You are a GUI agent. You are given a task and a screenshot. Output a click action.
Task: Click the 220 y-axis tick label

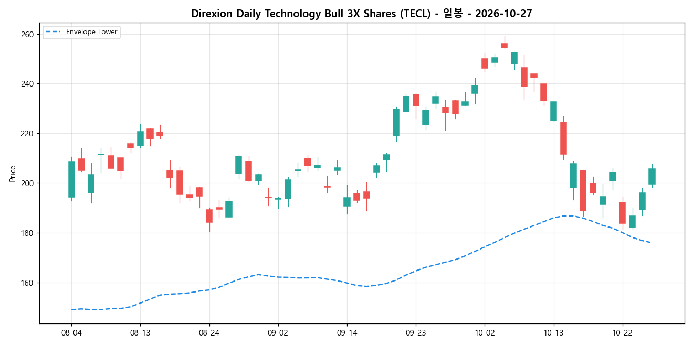(x=26, y=134)
